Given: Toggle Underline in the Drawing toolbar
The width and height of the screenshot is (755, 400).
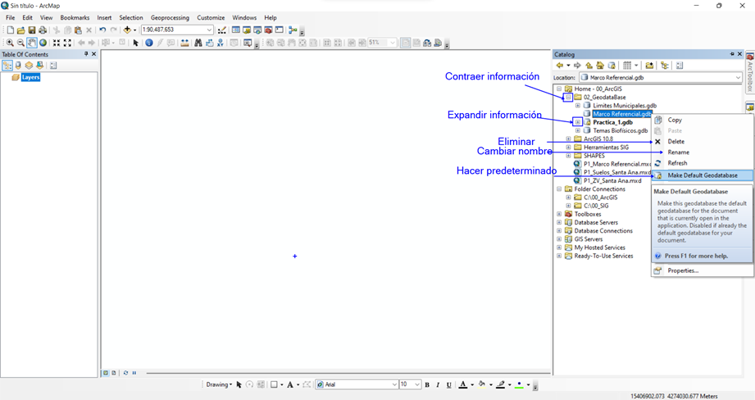Looking at the screenshot, I should (x=448, y=384).
